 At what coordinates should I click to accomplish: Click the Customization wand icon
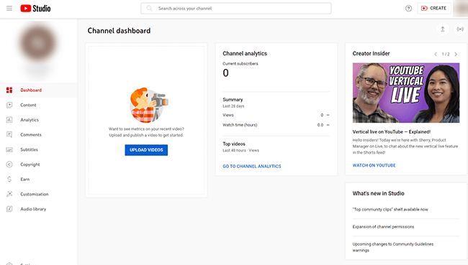[9, 194]
